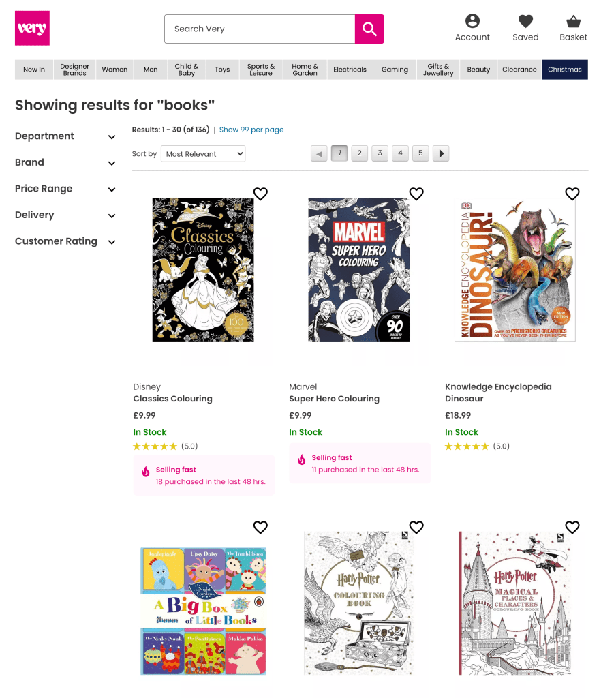Image resolution: width=616 pixels, height=698 pixels.
Task: Save Disney Classics Colouring with heart icon
Action: tap(260, 194)
